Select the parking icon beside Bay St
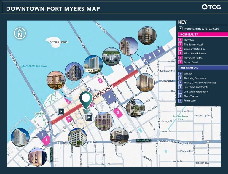Viewport: 228px width, 174px height. click(61, 112)
